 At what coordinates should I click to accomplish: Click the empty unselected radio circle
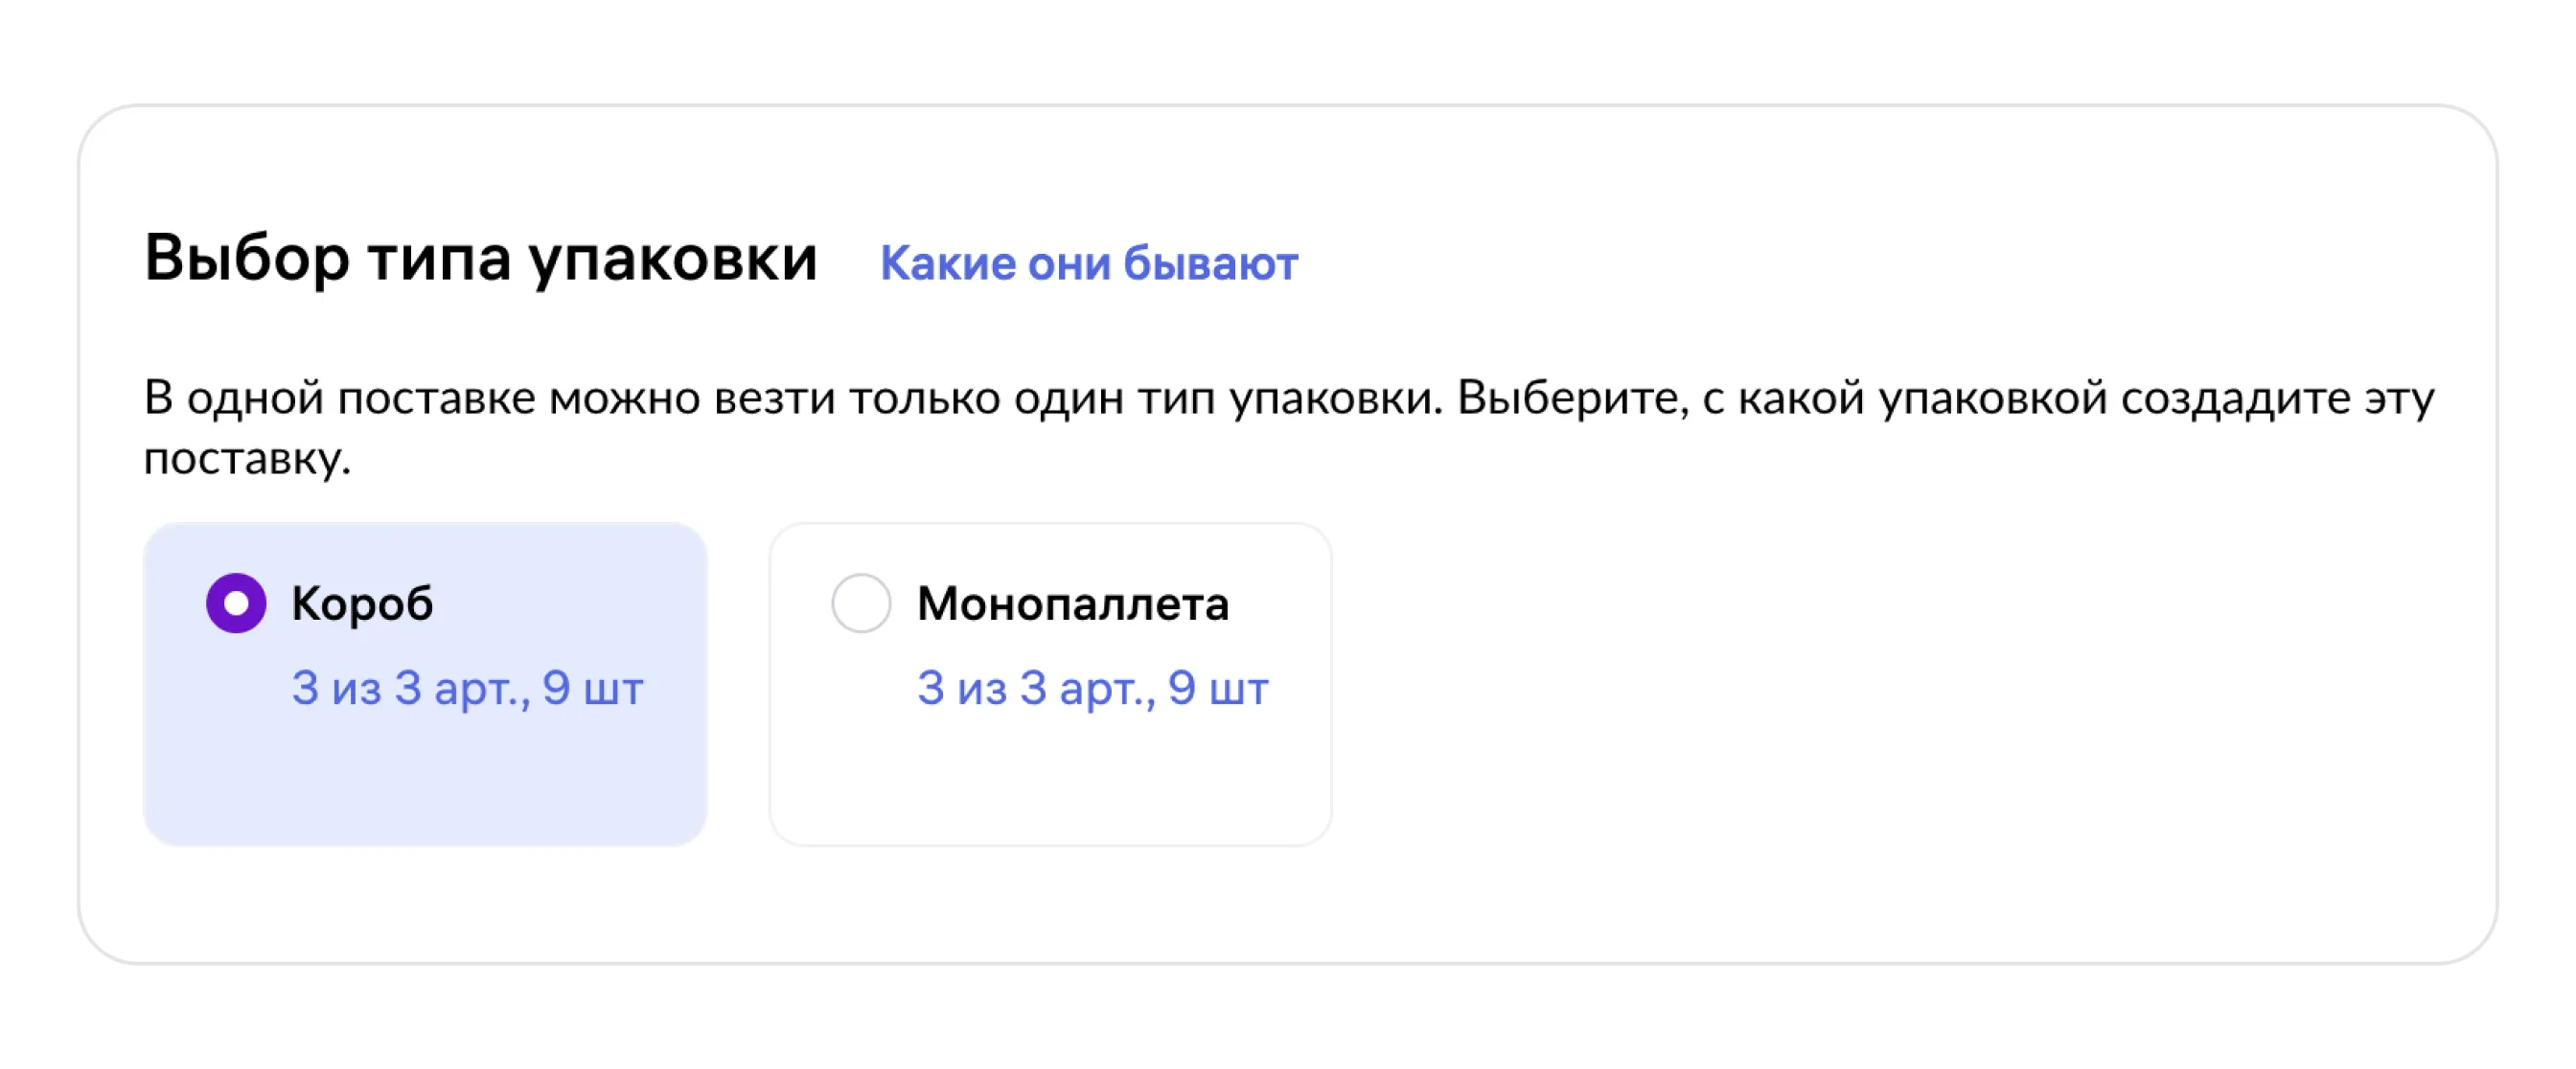(x=861, y=603)
